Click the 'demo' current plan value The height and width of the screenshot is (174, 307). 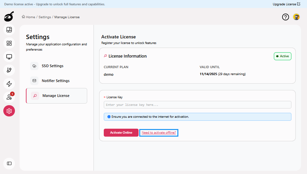pos(108,74)
